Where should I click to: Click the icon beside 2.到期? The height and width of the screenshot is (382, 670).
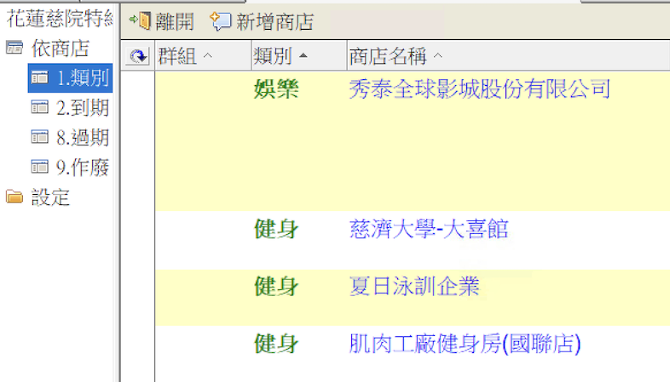pos(40,107)
